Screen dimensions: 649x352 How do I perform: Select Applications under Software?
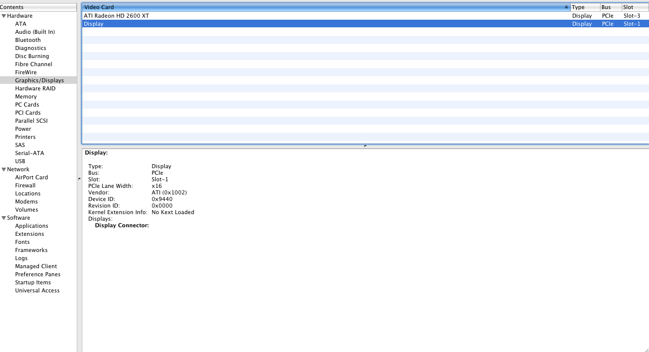[x=32, y=226]
